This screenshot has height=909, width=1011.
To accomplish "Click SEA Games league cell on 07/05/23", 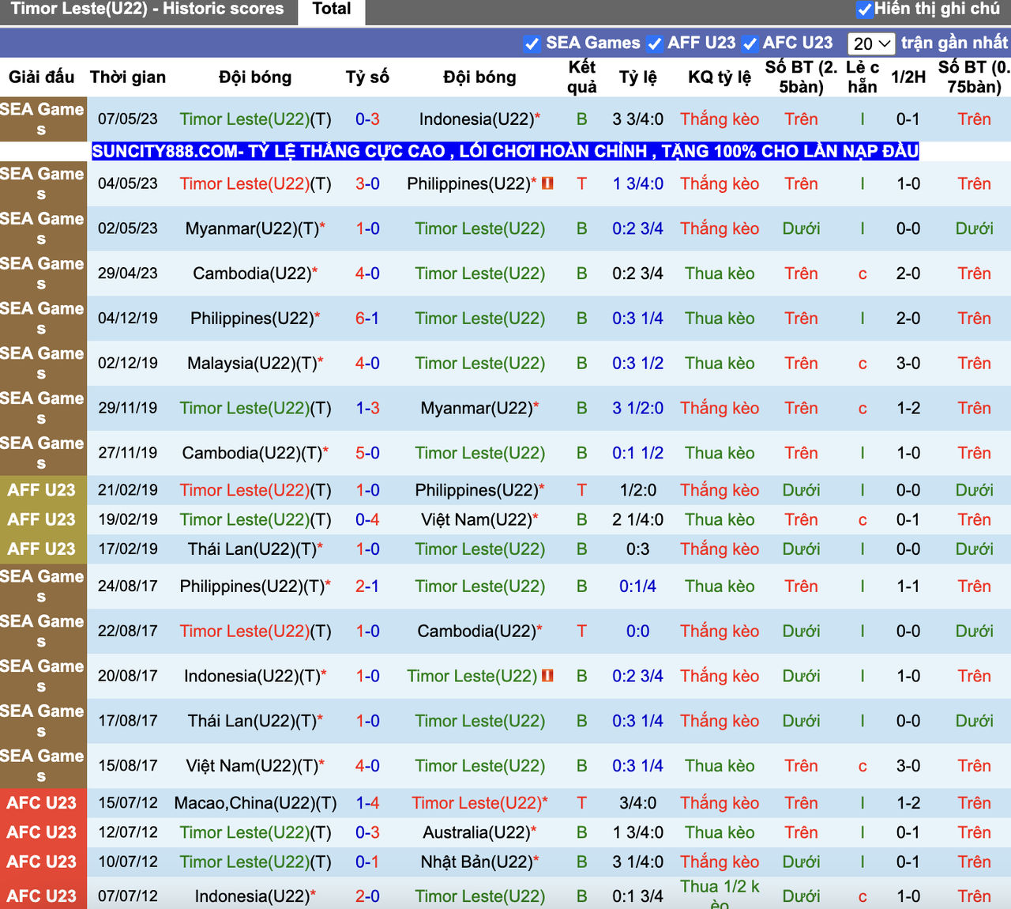I will click(42, 119).
